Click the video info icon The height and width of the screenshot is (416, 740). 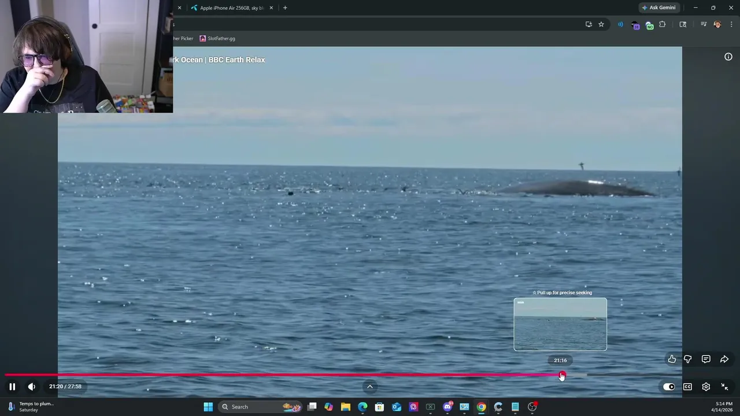[728, 57]
